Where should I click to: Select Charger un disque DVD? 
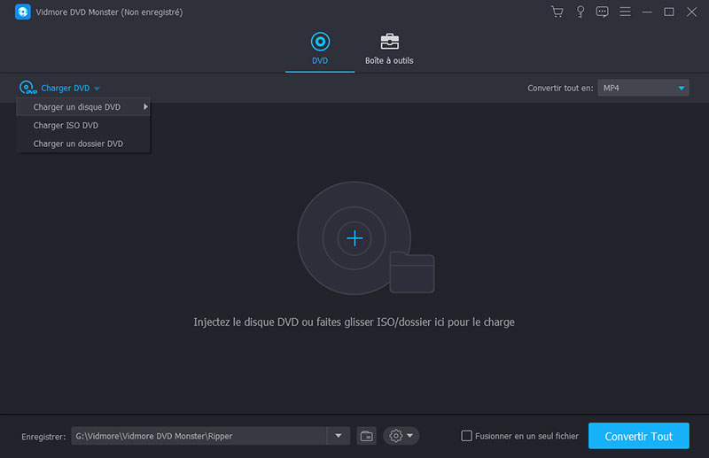point(83,107)
